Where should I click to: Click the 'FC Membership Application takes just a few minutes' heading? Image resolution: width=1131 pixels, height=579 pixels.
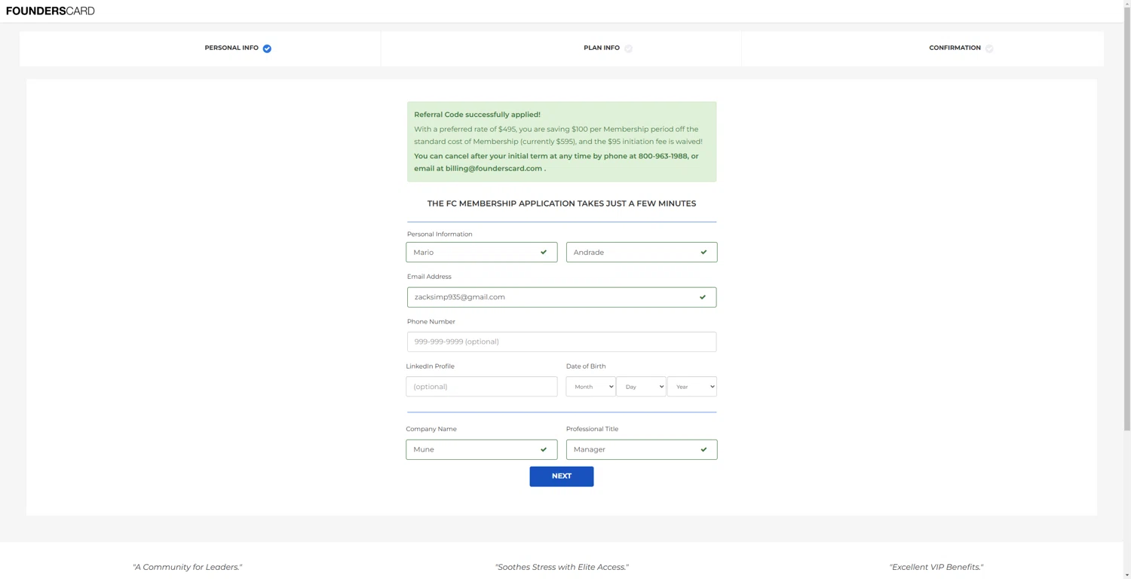point(562,204)
